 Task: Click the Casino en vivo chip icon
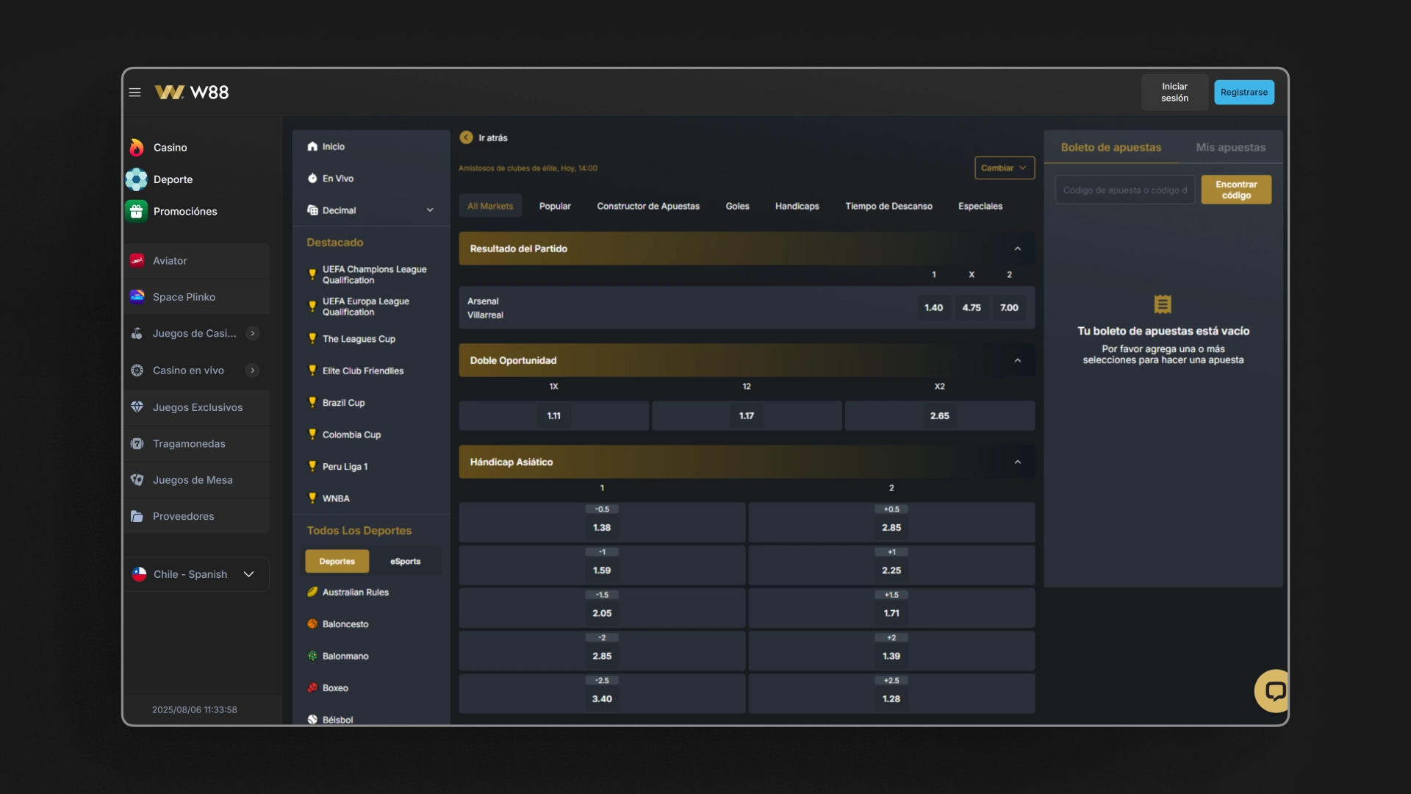click(x=137, y=371)
